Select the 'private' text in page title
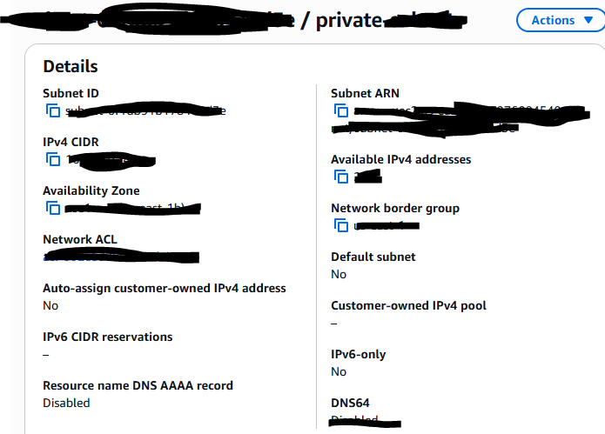The height and width of the screenshot is (434, 605). pyautogui.click(x=349, y=21)
